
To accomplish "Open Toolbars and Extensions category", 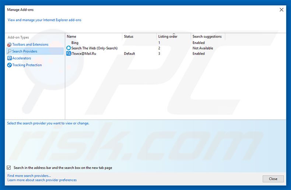I will 30,44.
